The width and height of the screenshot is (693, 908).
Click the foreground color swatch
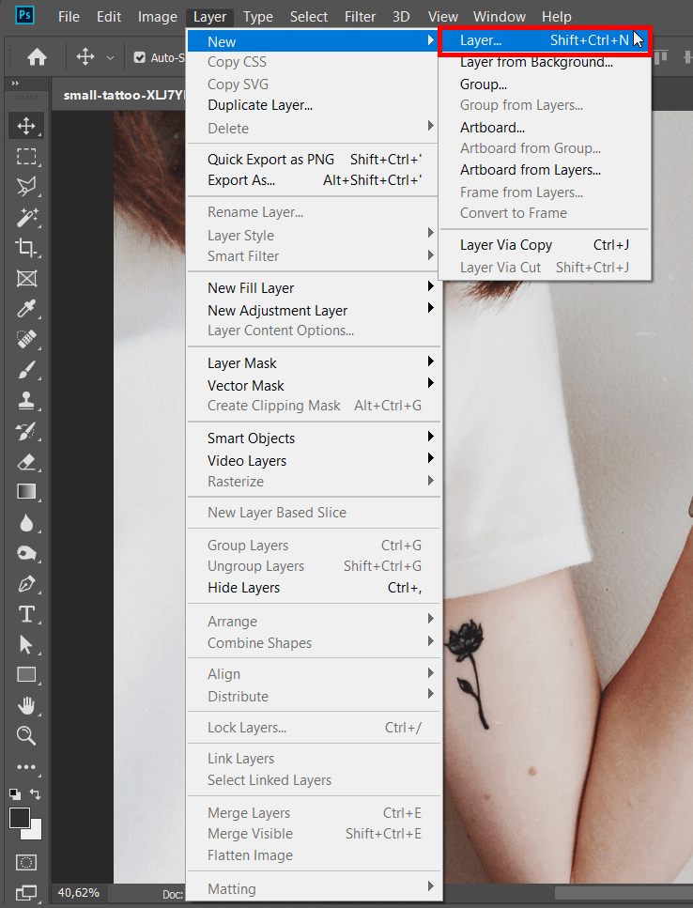pos(20,818)
